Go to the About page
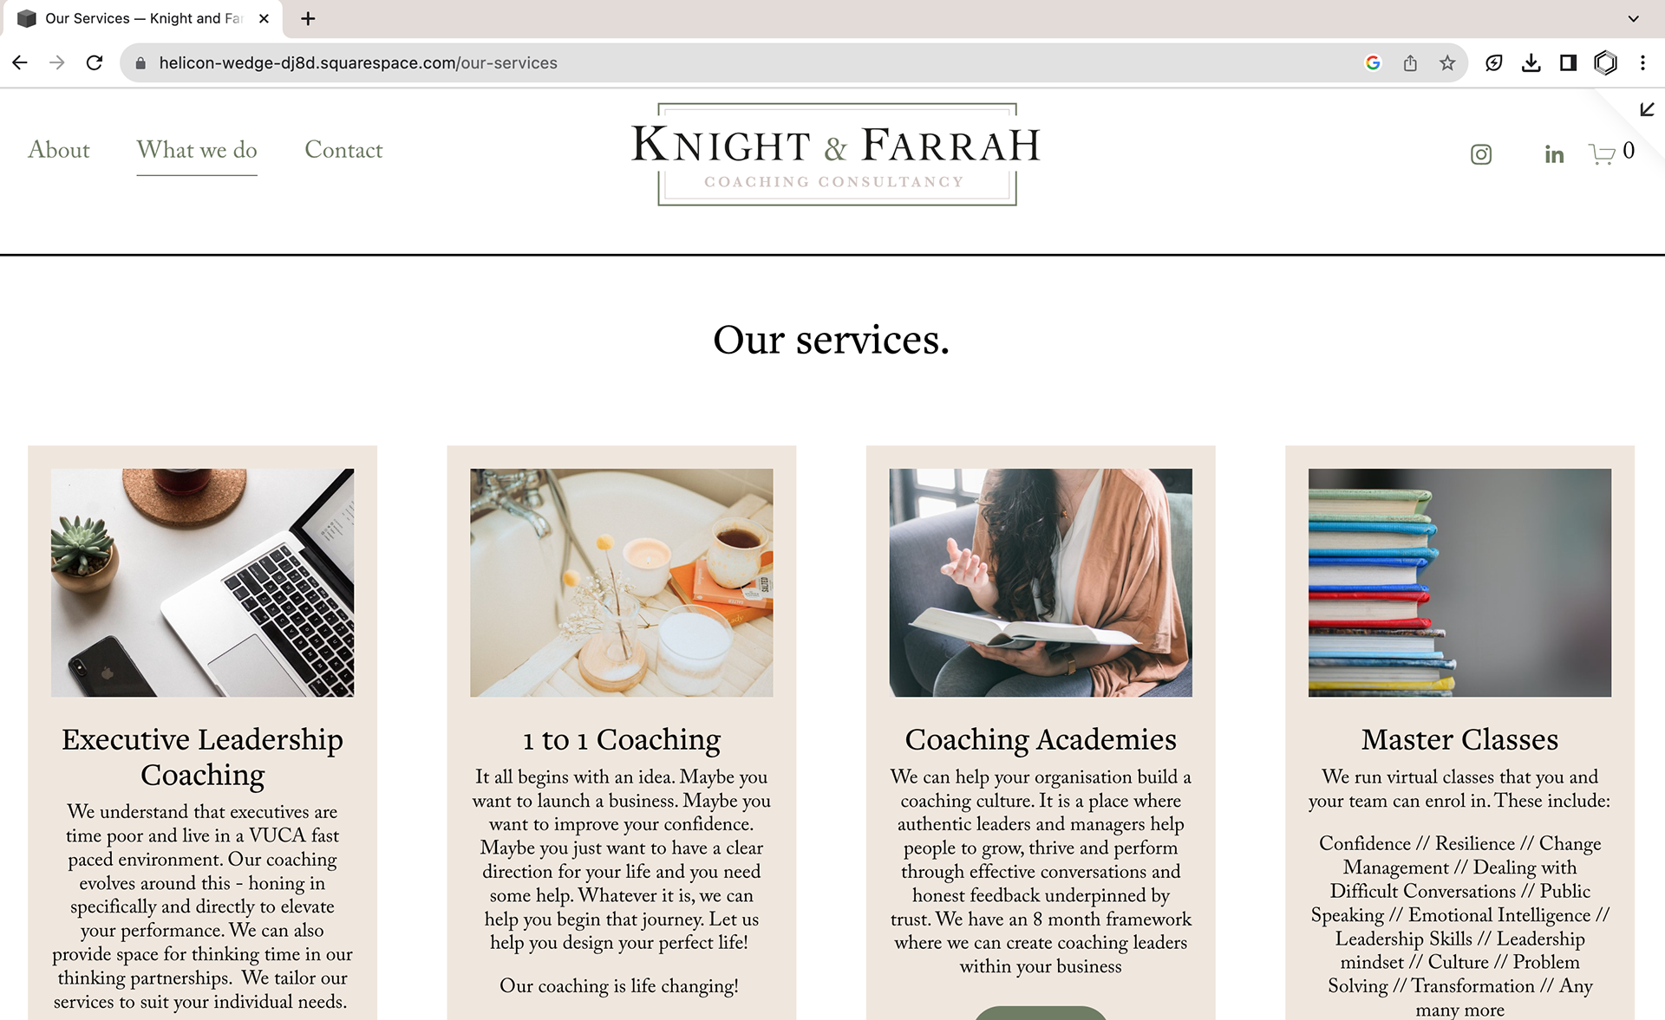 coord(59,150)
